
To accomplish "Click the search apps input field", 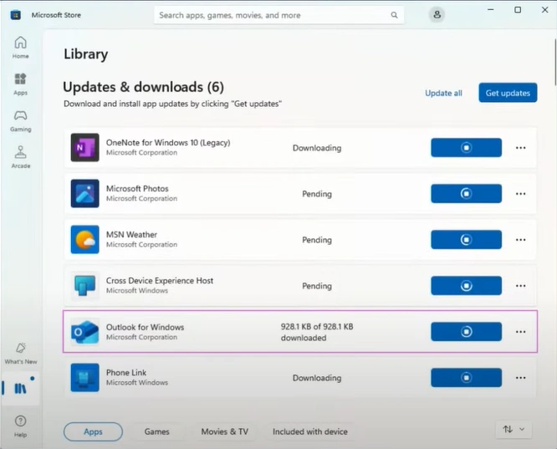I will click(278, 15).
